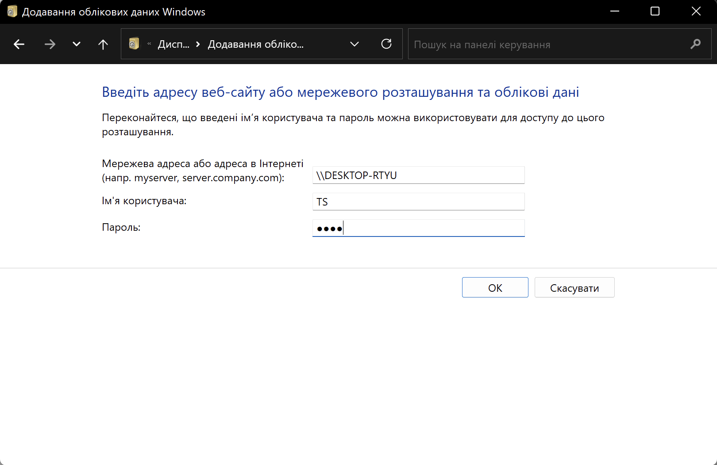Click the masked password field
The height and width of the screenshot is (465, 717).
(x=418, y=228)
